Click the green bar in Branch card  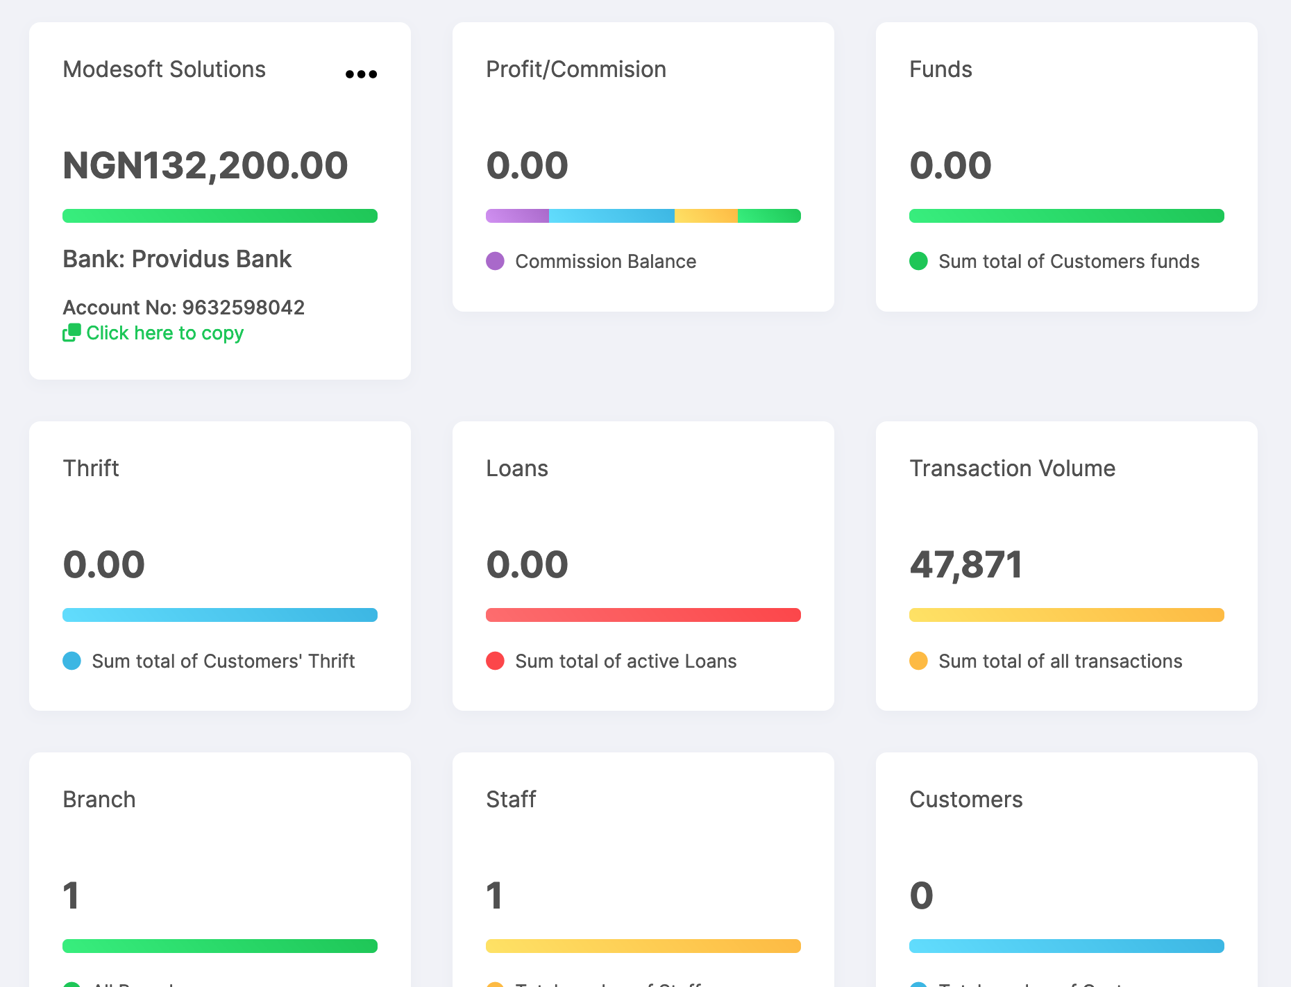(x=220, y=946)
